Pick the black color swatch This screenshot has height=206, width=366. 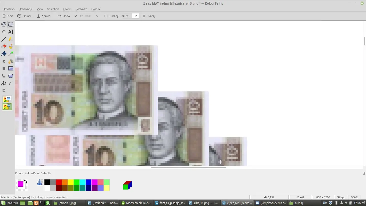tap(47, 182)
